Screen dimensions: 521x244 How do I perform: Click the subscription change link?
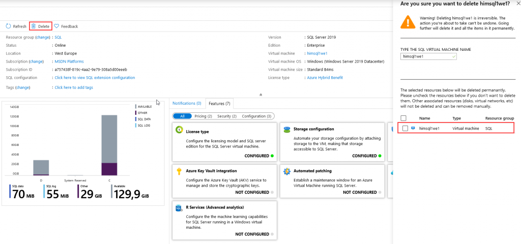pos(36,62)
